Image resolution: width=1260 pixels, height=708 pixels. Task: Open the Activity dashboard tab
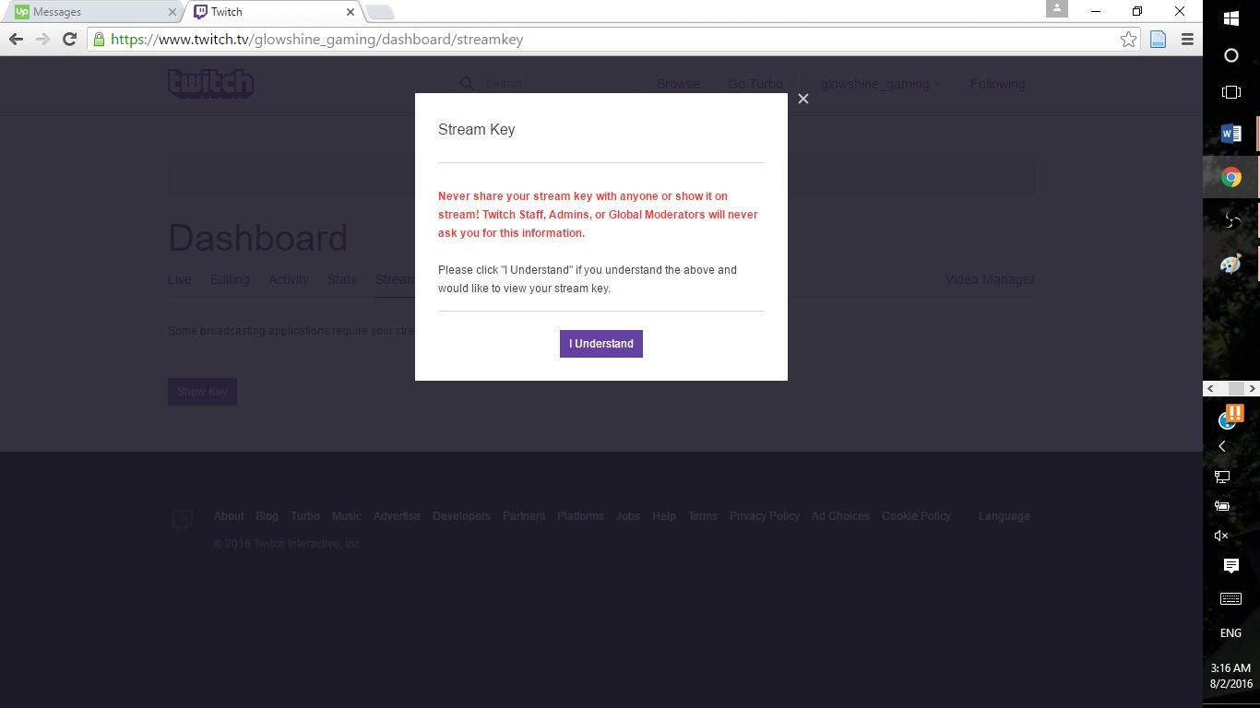(289, 279)
